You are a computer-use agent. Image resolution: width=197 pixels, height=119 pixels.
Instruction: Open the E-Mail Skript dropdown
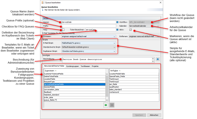[89, 43]
